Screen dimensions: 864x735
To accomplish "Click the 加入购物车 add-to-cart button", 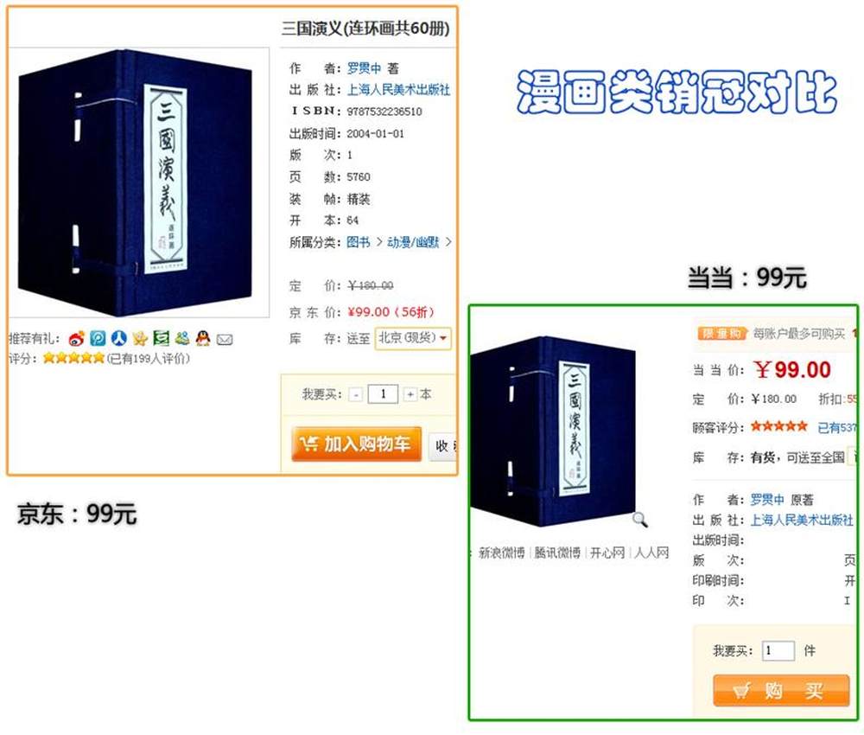I will pyautogui.click(x=357, y=444).
